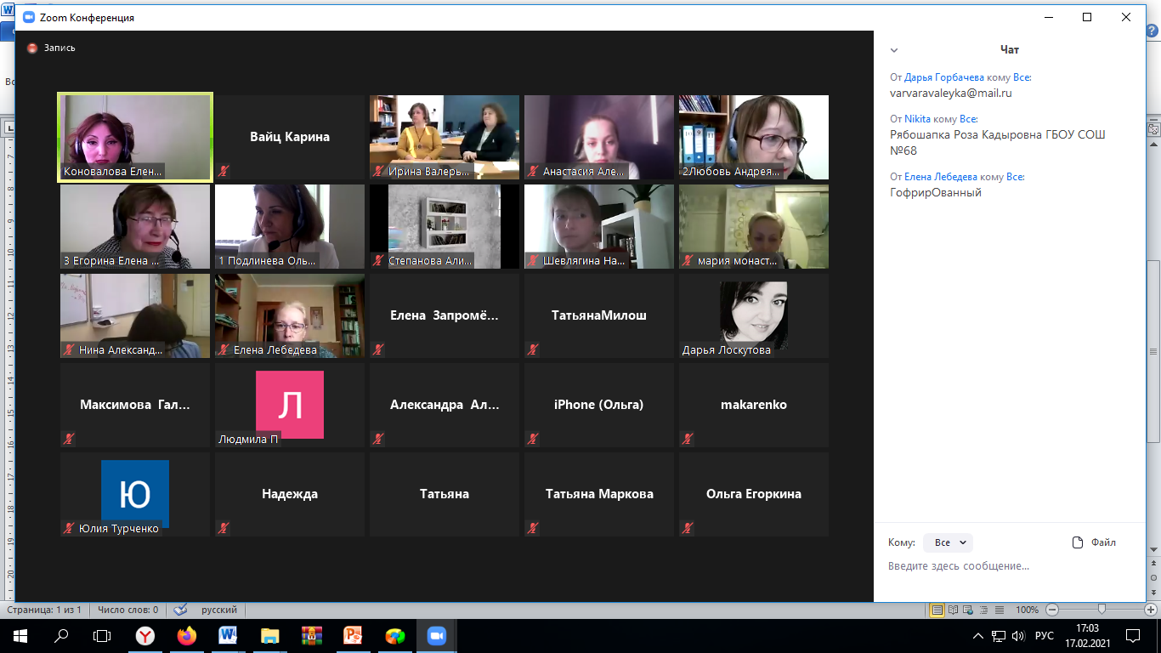The width and height of the screenshot is (1161, 653).
Task: Collapse the Чат panel with the chevron
Action: click(894, 50)
